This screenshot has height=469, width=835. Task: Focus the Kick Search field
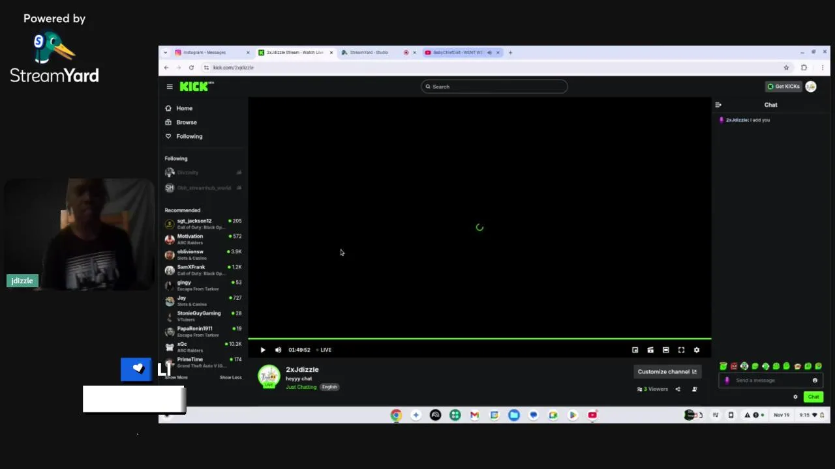(x=494, y=87)
